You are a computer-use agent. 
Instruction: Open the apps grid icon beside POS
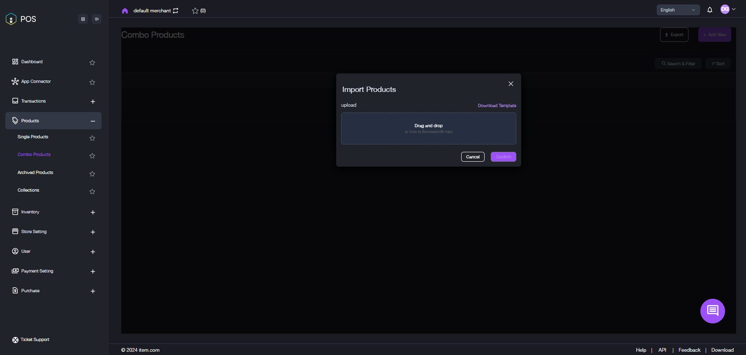[x=83, y=19]
